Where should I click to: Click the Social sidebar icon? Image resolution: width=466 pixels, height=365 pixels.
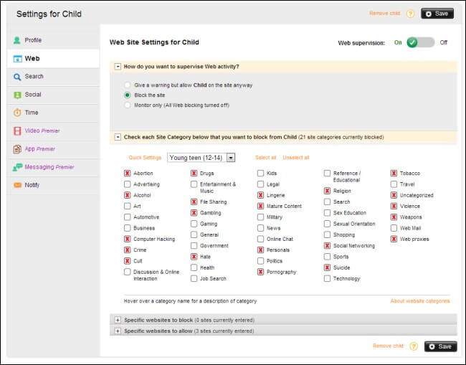click(17, 95)
